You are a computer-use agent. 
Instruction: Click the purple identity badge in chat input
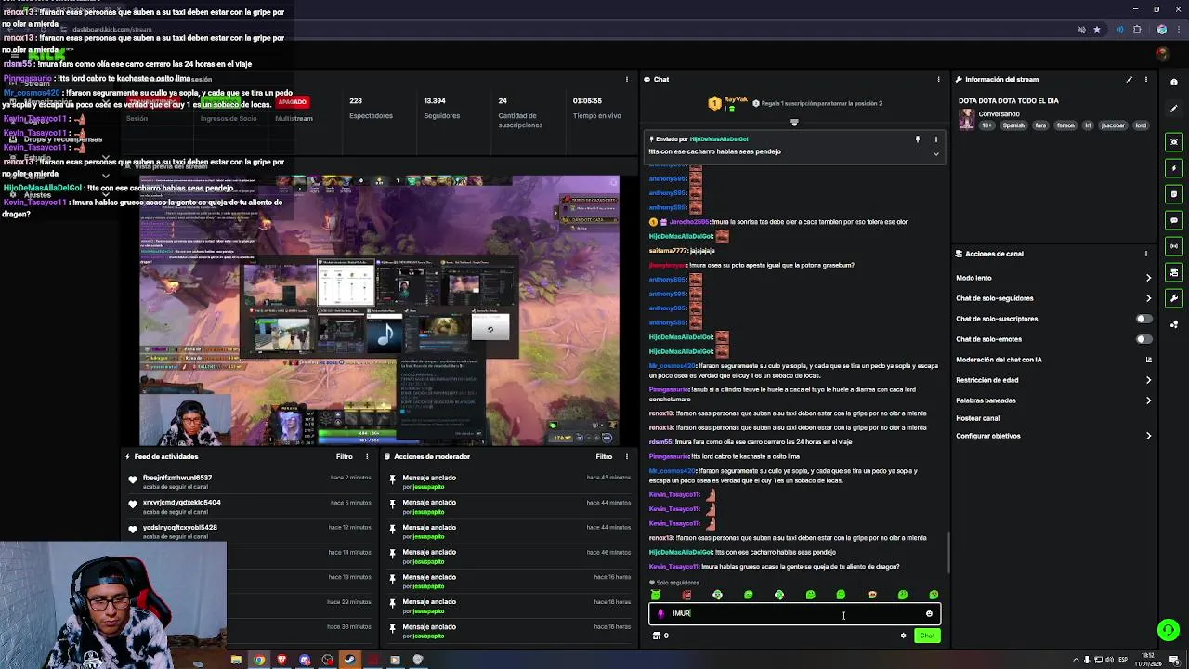pyautogui.click(x=660, y=613)
